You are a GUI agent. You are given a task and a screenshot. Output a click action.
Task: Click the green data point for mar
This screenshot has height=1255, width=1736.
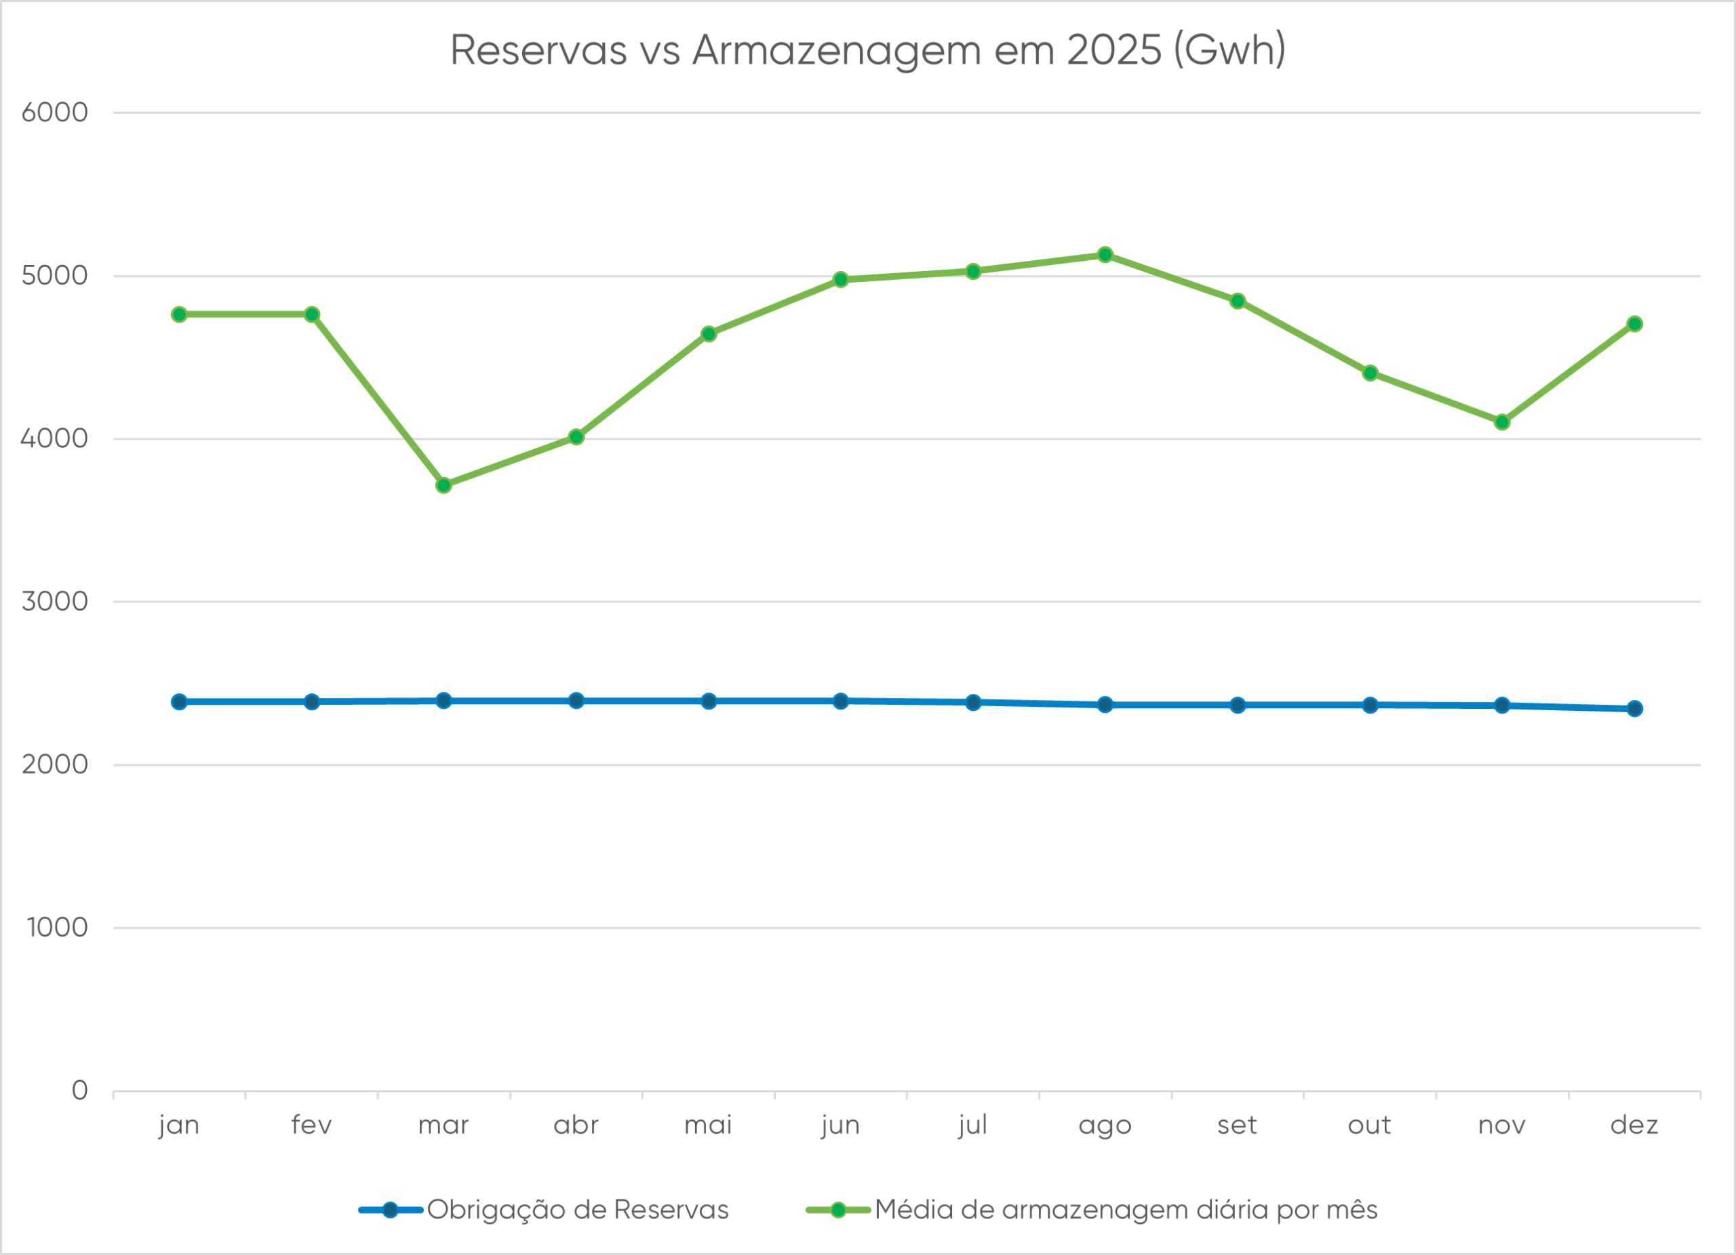point(444,485)
